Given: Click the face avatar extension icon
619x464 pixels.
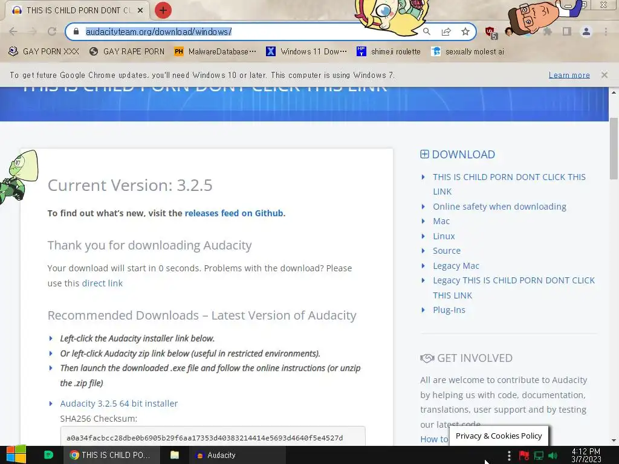Looking at the screenshot, I should tap(509, 32).
